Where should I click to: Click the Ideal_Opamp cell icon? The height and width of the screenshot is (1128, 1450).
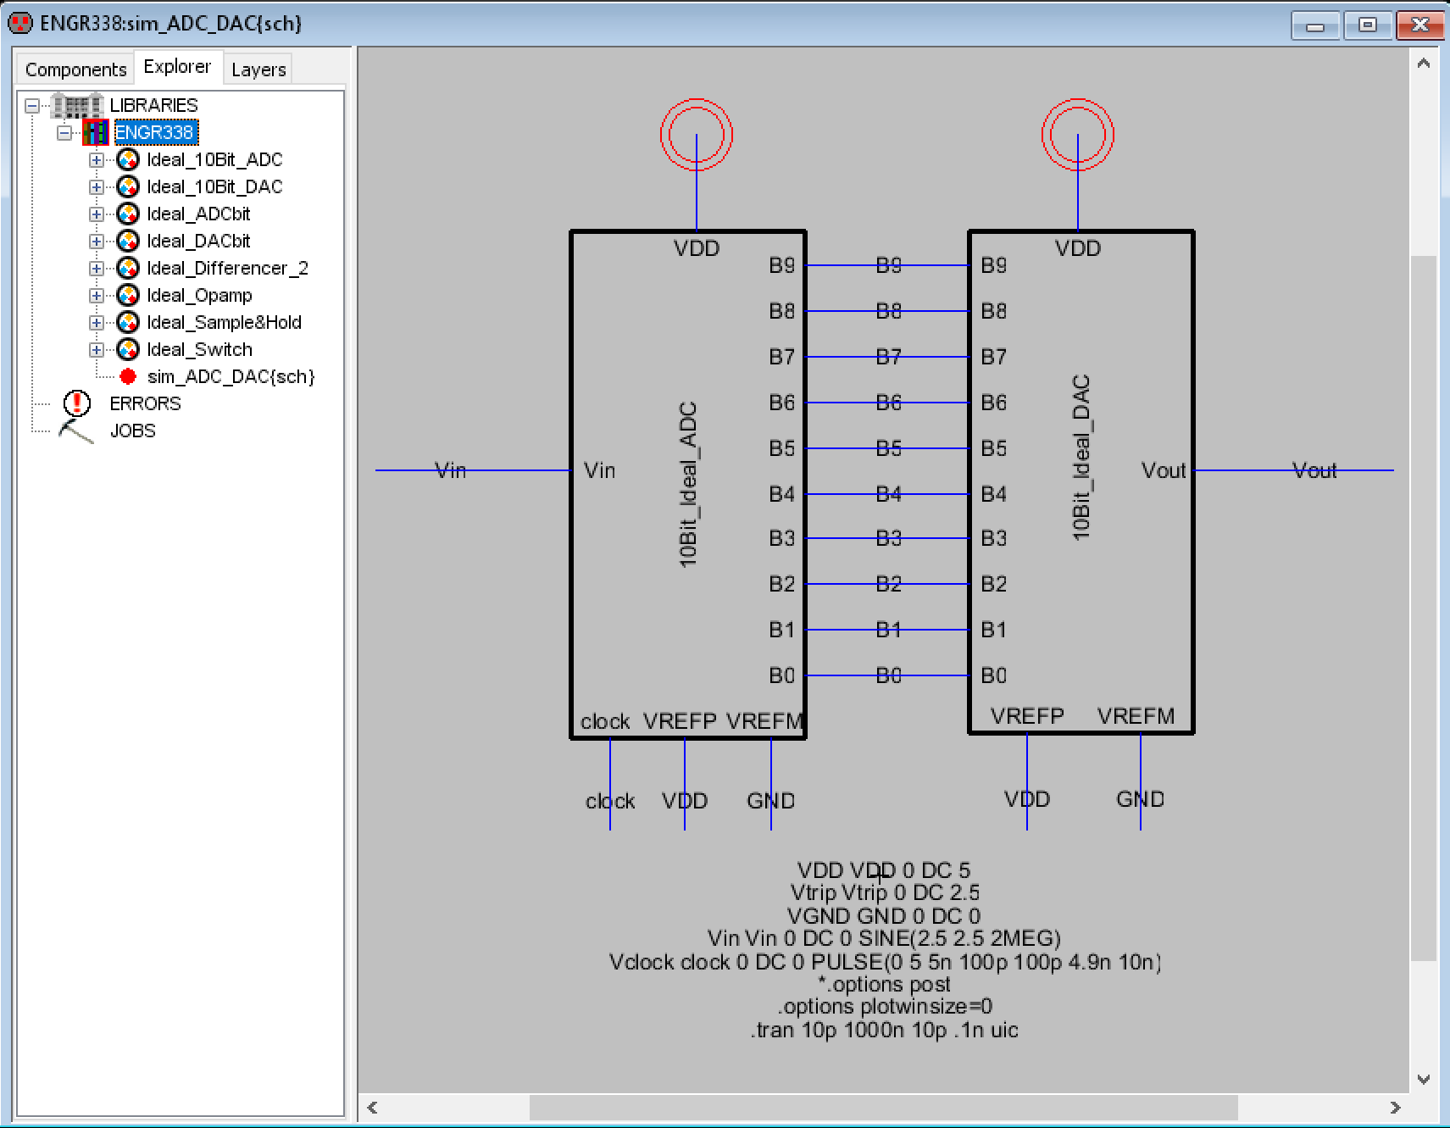tap(128, 295)
